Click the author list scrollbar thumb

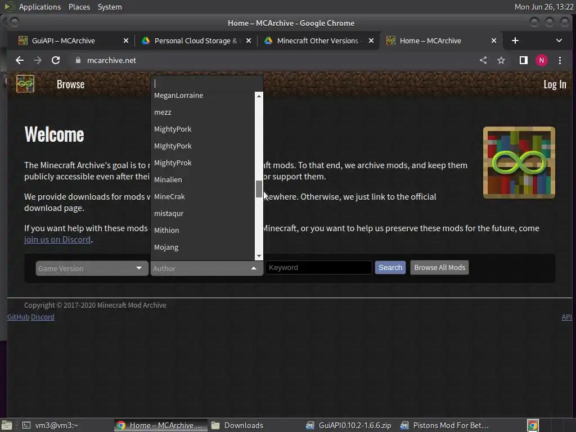coord(259,189)
